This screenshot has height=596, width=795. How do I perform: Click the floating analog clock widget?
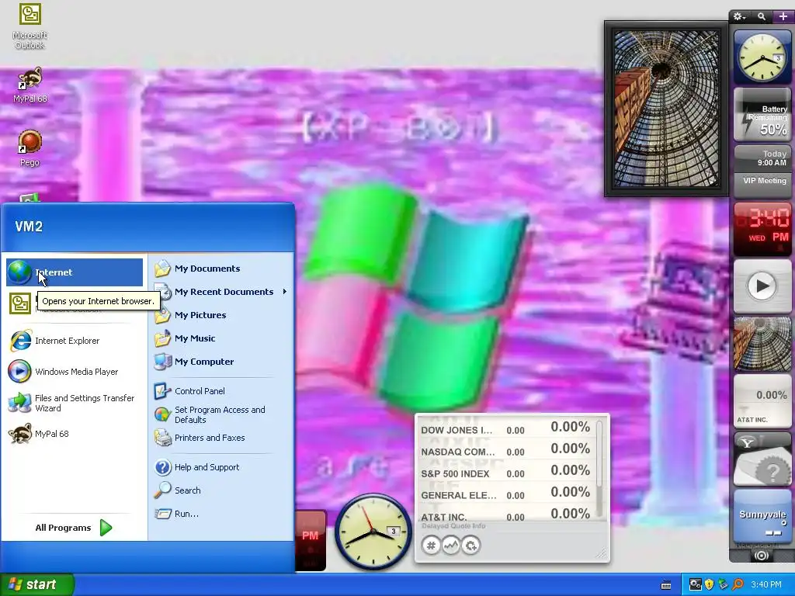click(373, 531)
